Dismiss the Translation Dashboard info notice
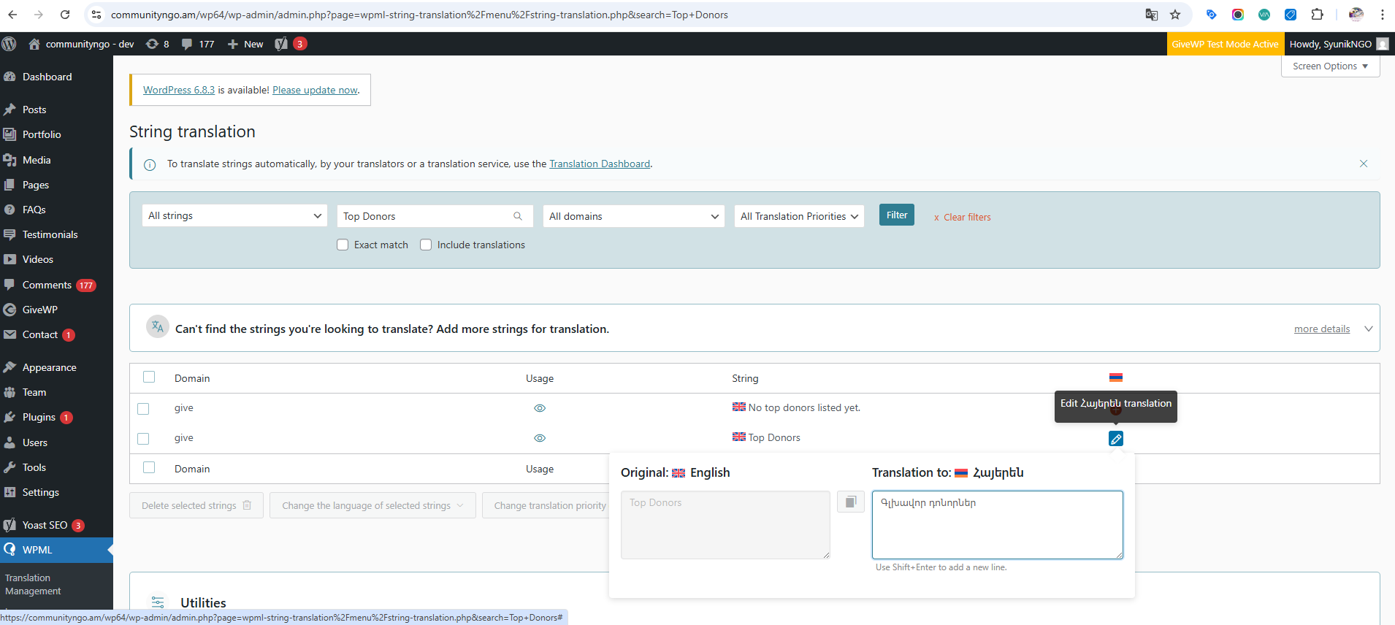Image resolution: width=1395 pixels, height=625 pixels. [x=1363, y=164]
